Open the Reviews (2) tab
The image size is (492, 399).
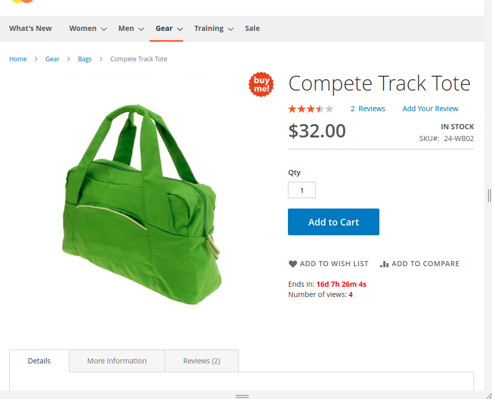coord(202,361)
